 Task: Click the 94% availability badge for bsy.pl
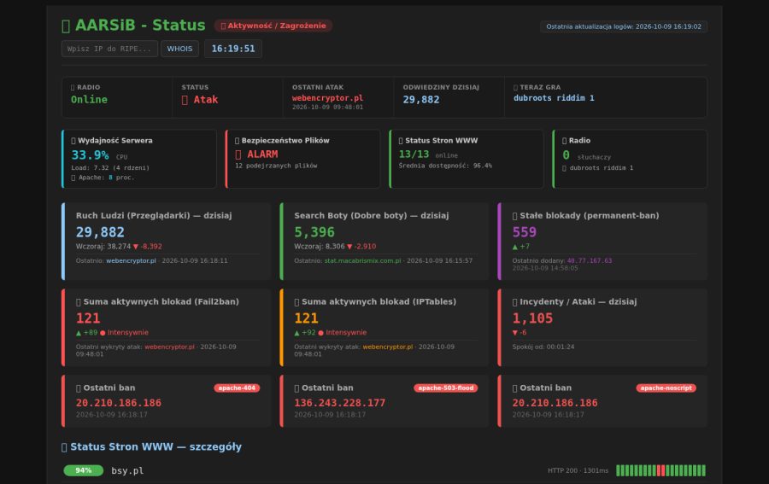(x=84, y=470)
